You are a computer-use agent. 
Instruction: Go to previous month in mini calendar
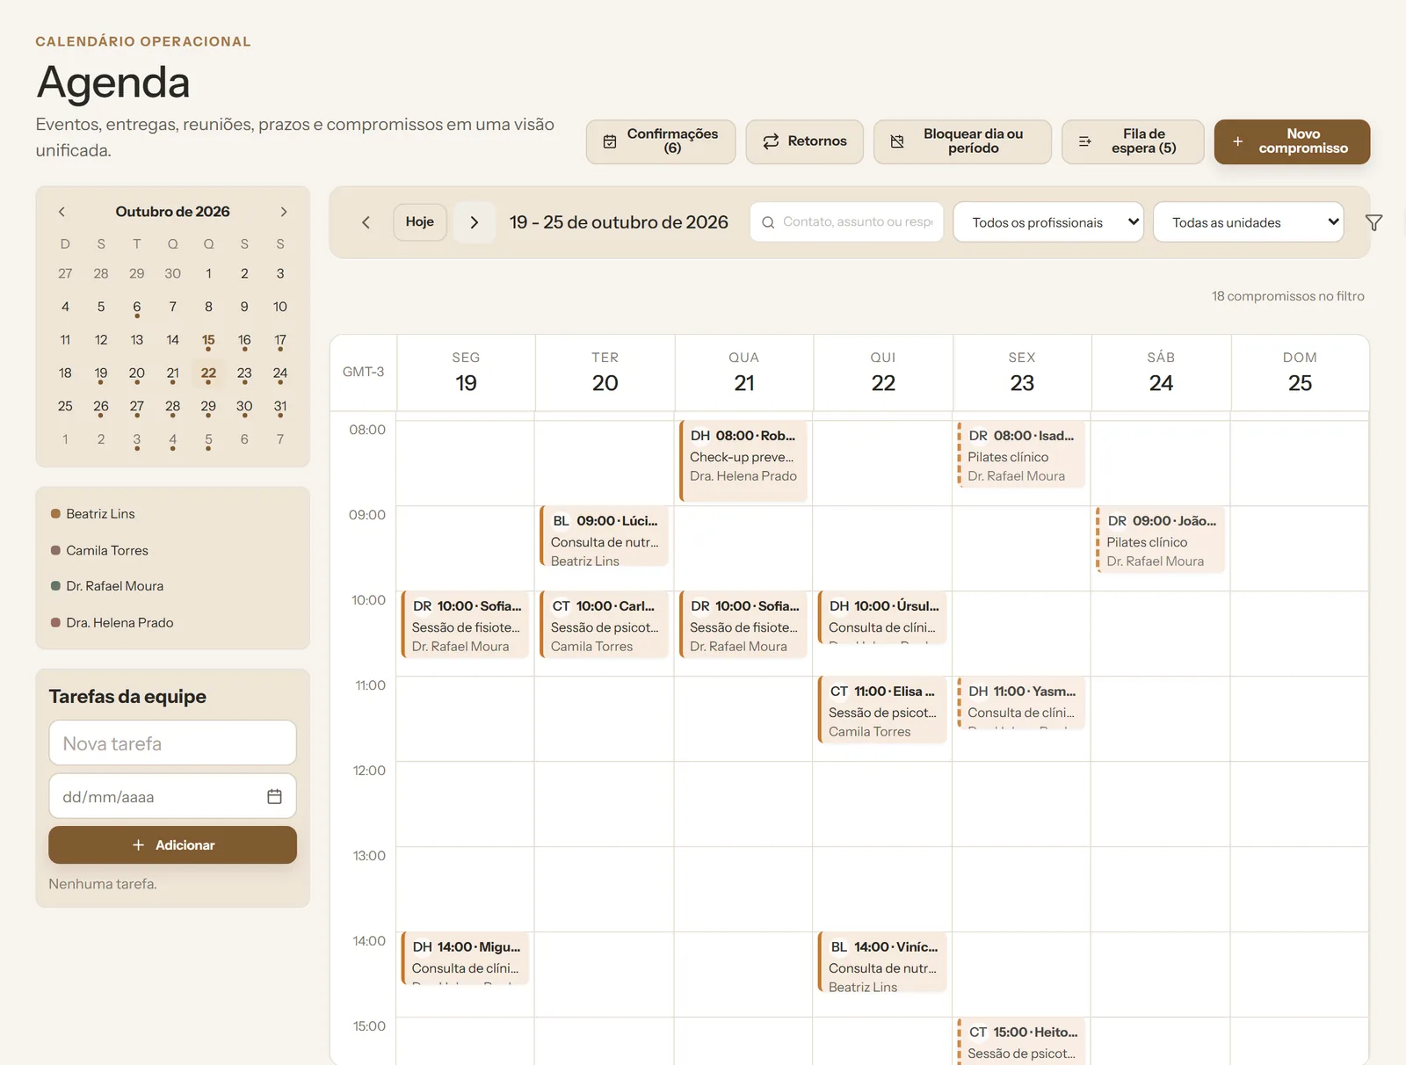[x=62, y=212]
